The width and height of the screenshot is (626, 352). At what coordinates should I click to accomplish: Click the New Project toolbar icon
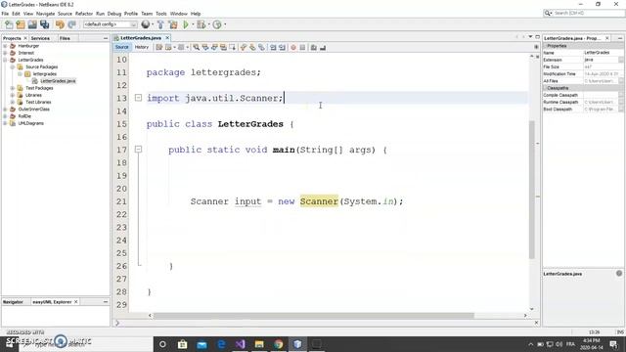click(x=21, y=24)
